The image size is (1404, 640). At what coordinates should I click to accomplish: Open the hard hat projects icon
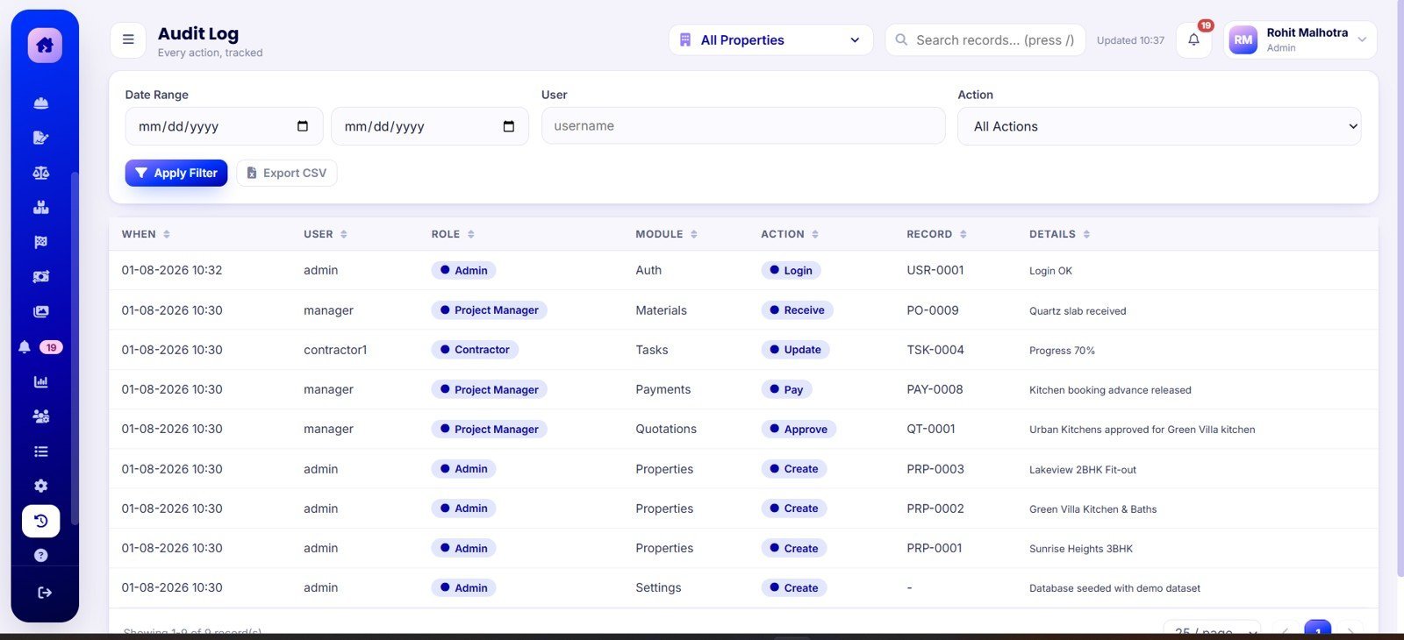tap(40, 103)
